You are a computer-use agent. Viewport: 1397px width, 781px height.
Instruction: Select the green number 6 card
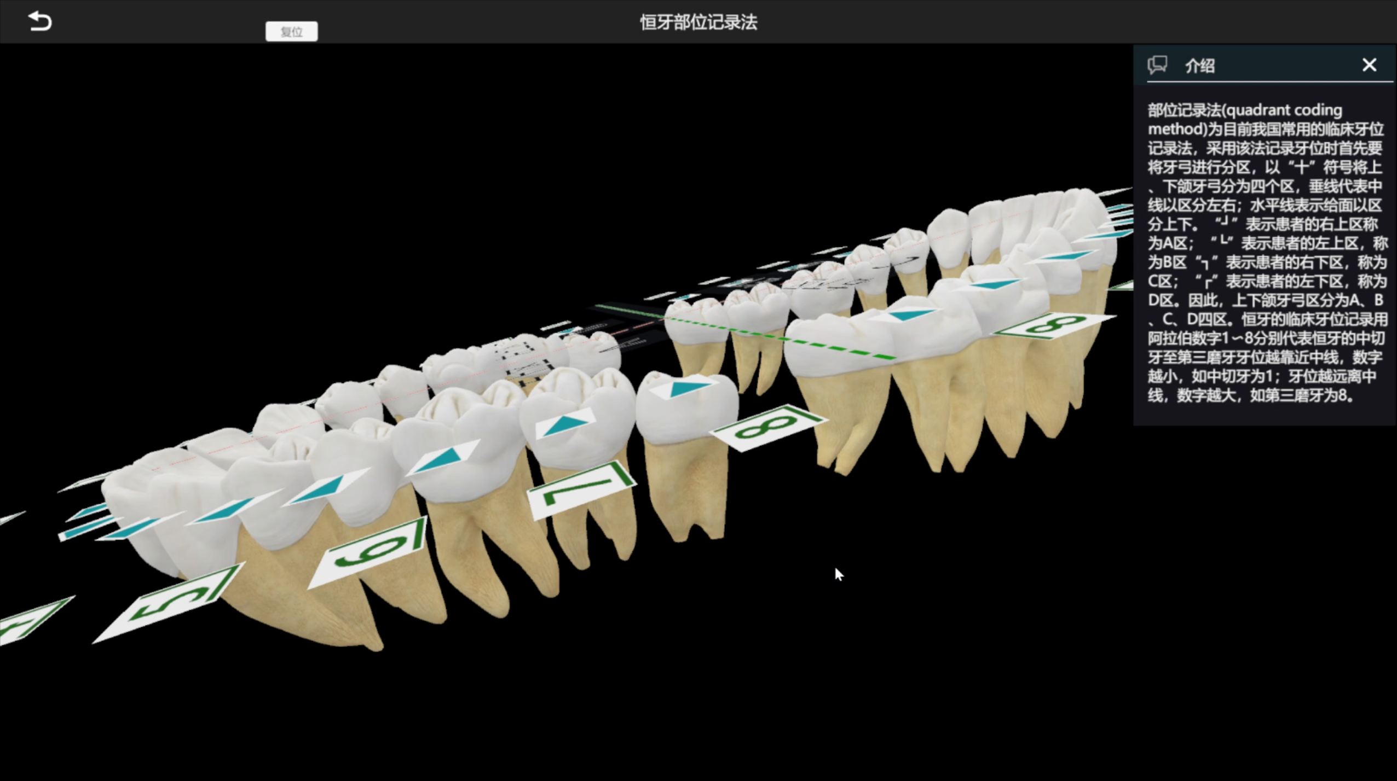(373, 550)
